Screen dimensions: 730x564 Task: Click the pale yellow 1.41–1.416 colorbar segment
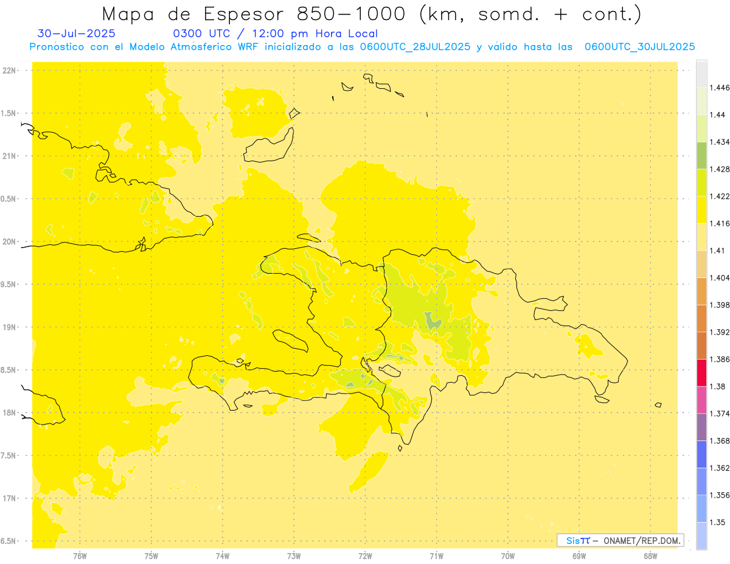701,237
